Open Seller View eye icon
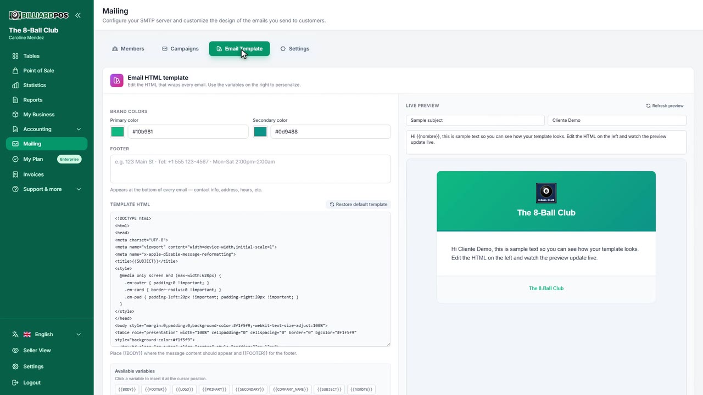 (15, 351)
